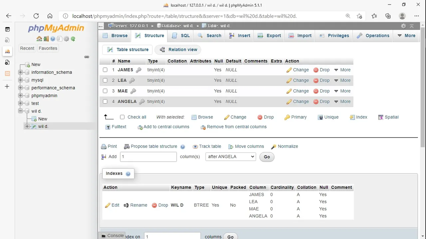
Task: Open the after ANGELA position dropdown
Action: (231, 157)
